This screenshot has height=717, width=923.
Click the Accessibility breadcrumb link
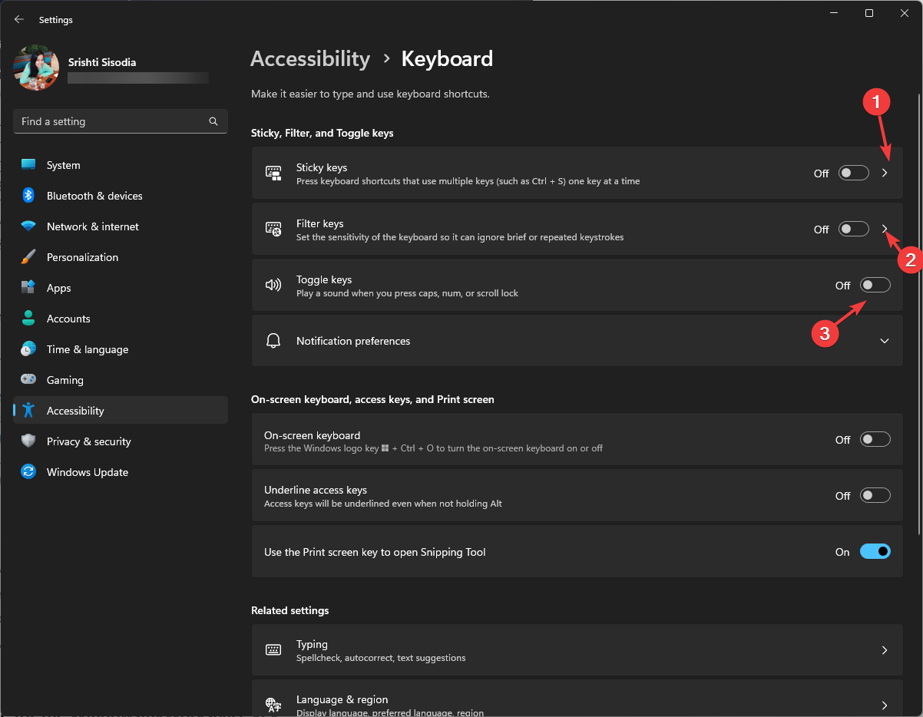coord(310,59)
